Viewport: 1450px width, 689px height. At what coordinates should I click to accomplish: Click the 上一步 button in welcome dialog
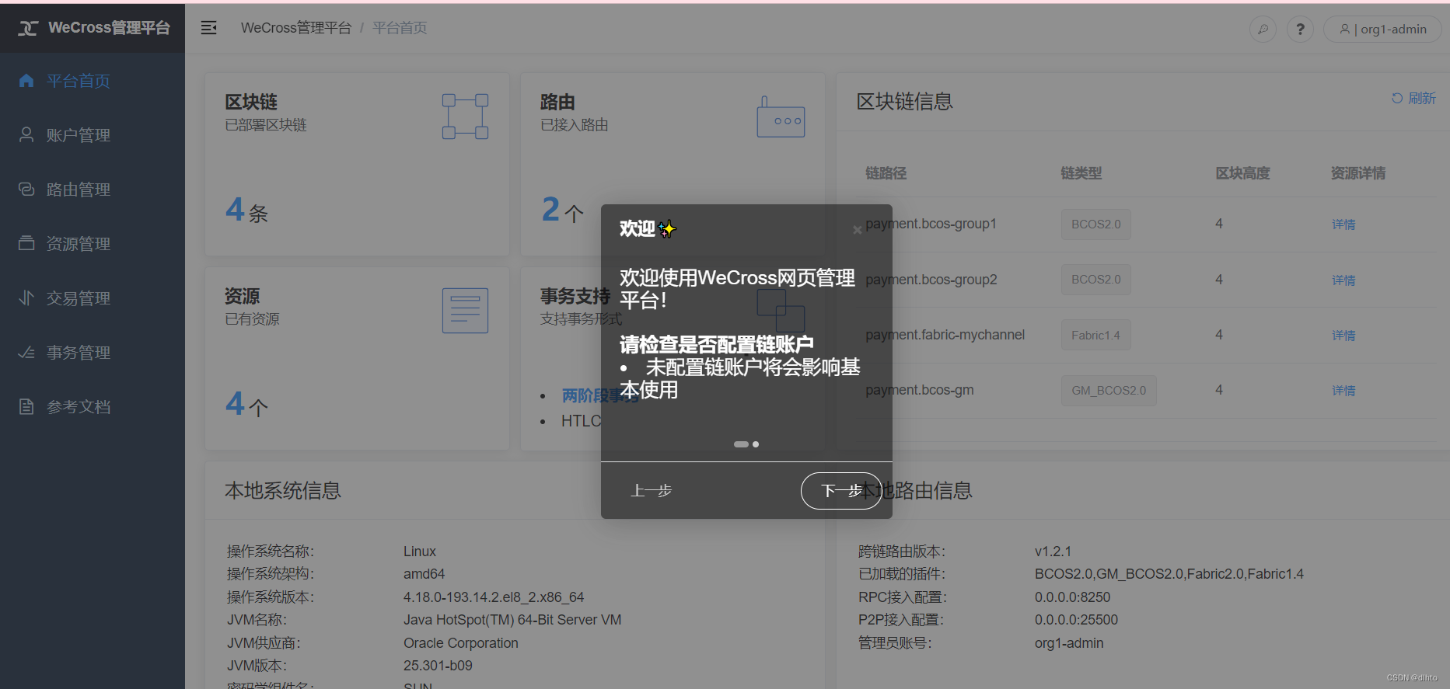coord(652,491)
